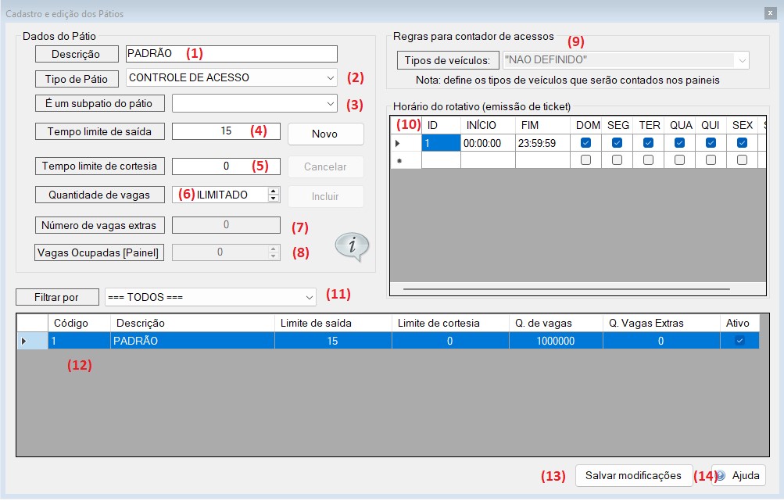Image resolution: width=784 pixels, height=501 pixels.
Task: Select schedule row 1 ID cell
Action: pyautogui.click(x=441, y=143)
